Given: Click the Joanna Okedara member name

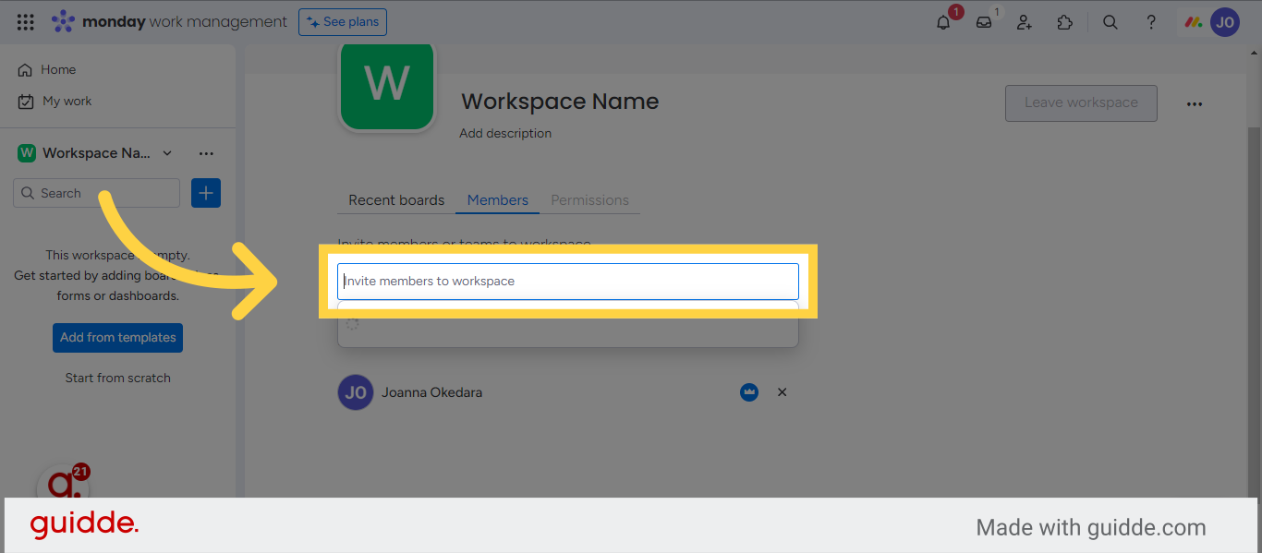Looking at the screenshot, I should pyautogui.click(x=432, y=392).
